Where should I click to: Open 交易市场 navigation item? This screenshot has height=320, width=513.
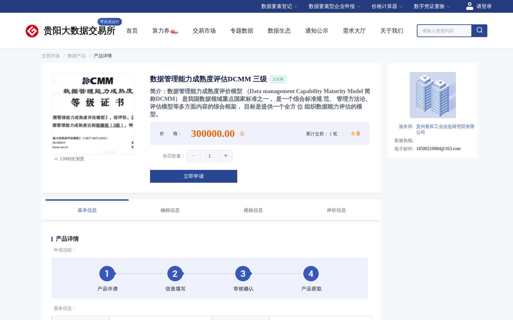click(x=204, y=31)
